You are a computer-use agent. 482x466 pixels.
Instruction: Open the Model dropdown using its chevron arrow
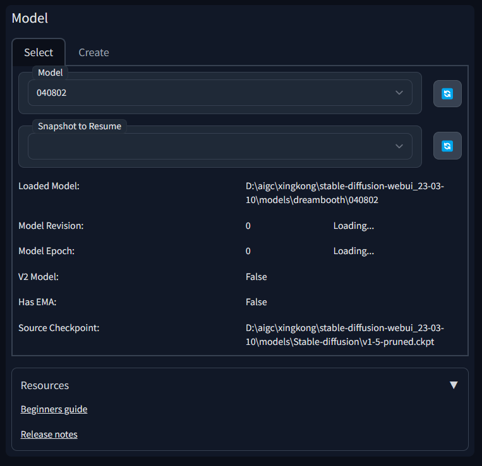click(399, 93)
